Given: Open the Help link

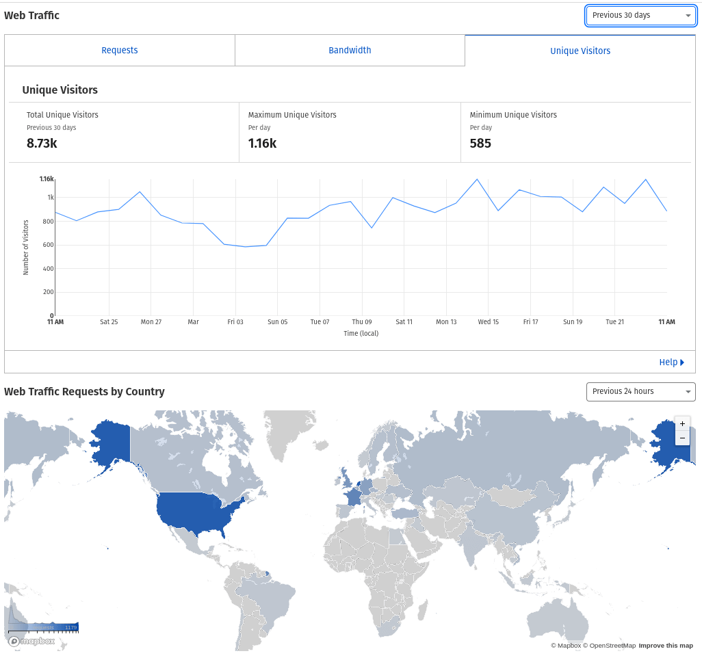Looking at the screenshot, I should pos(668,362).
